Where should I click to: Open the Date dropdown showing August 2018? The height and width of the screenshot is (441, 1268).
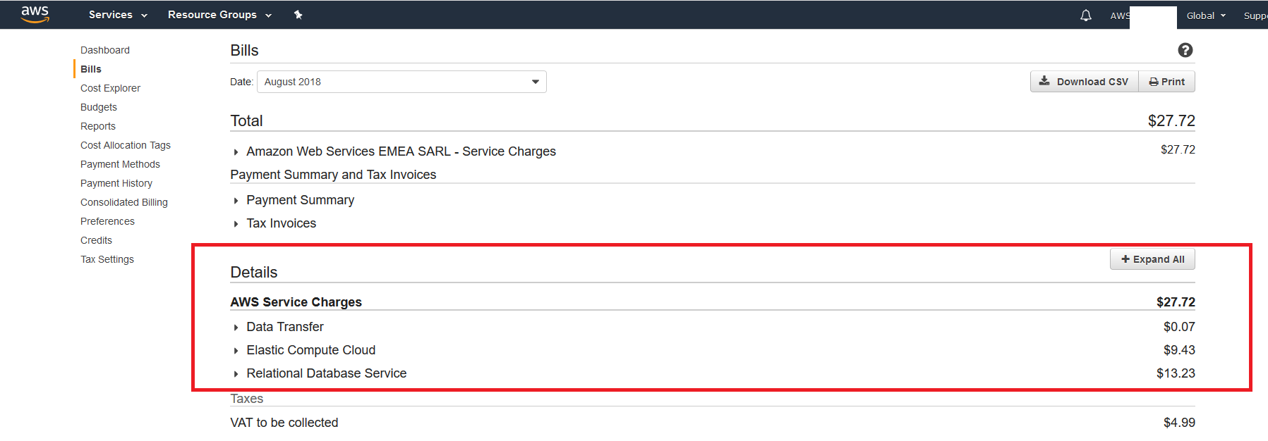(401, 82)
